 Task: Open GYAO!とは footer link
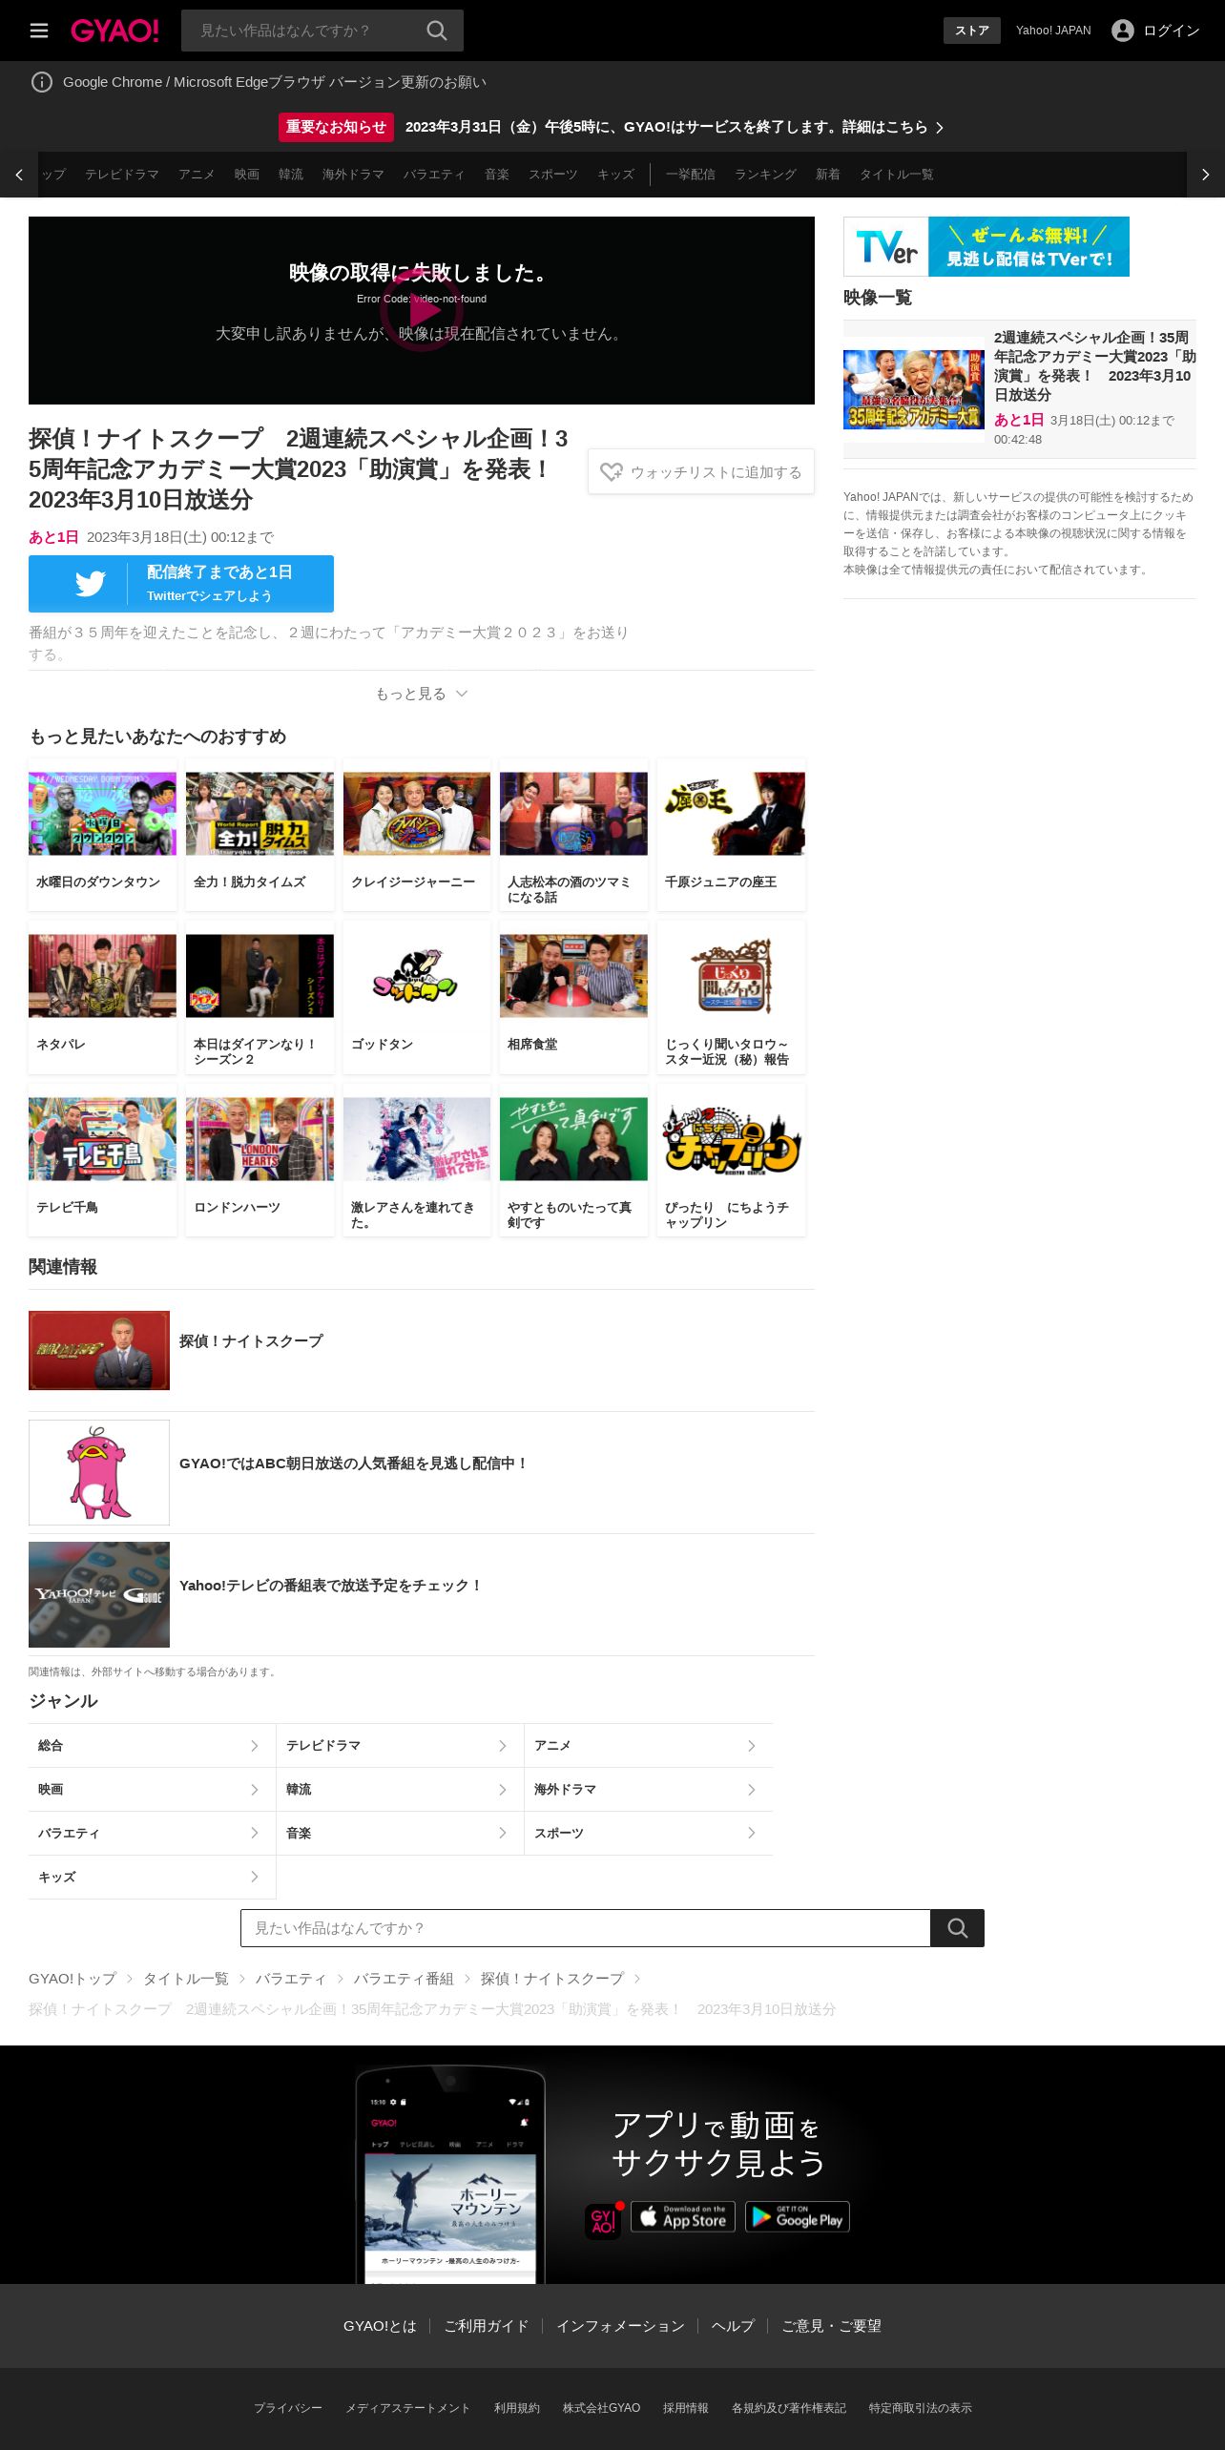[380, 2326]
